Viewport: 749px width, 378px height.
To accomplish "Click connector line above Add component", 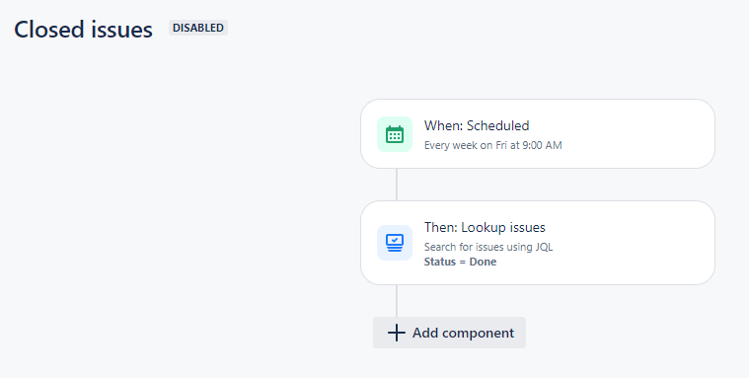I will click(397, 301).
